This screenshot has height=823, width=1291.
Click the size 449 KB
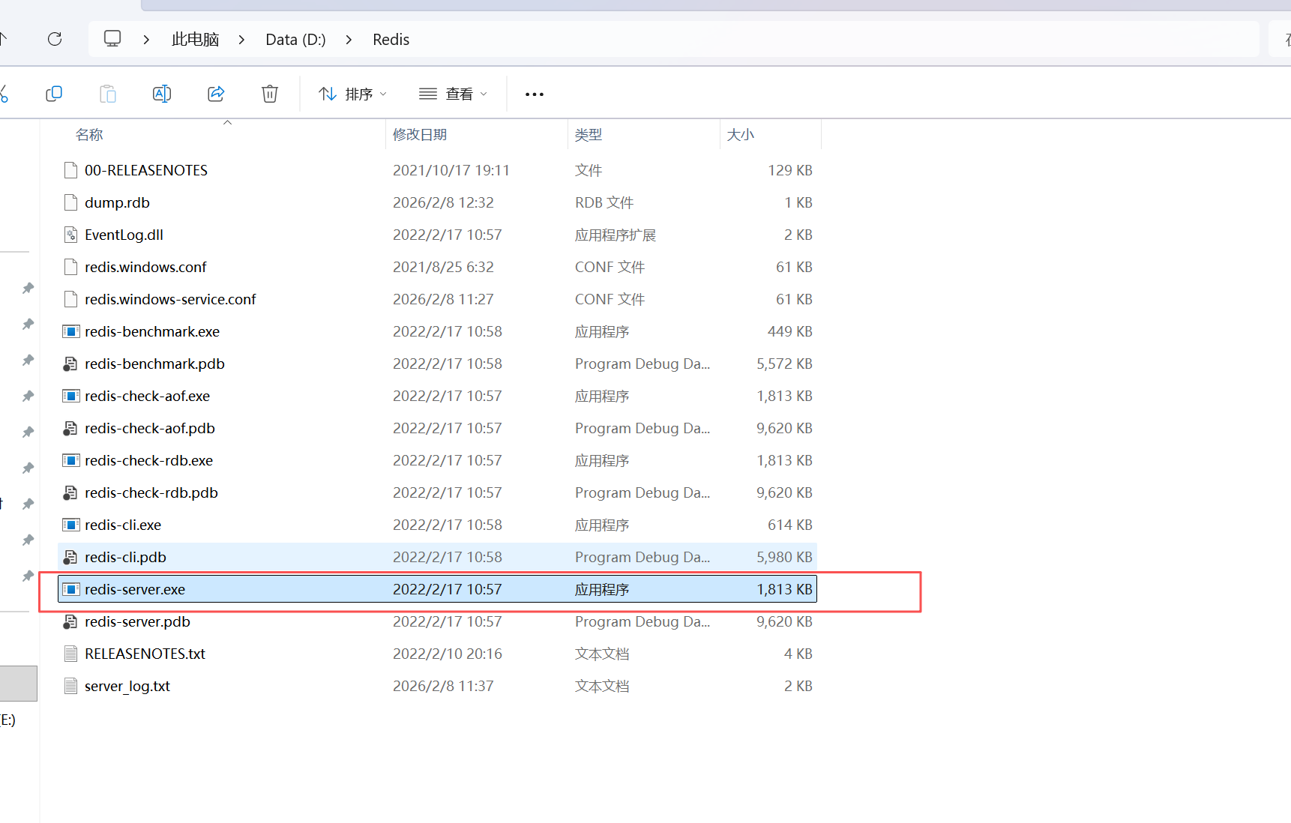[790, 331]
